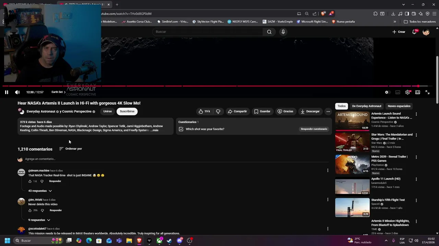
Task: Open Star Wars Mandalorian trailer thumbnail
Action: click(352, 142)
